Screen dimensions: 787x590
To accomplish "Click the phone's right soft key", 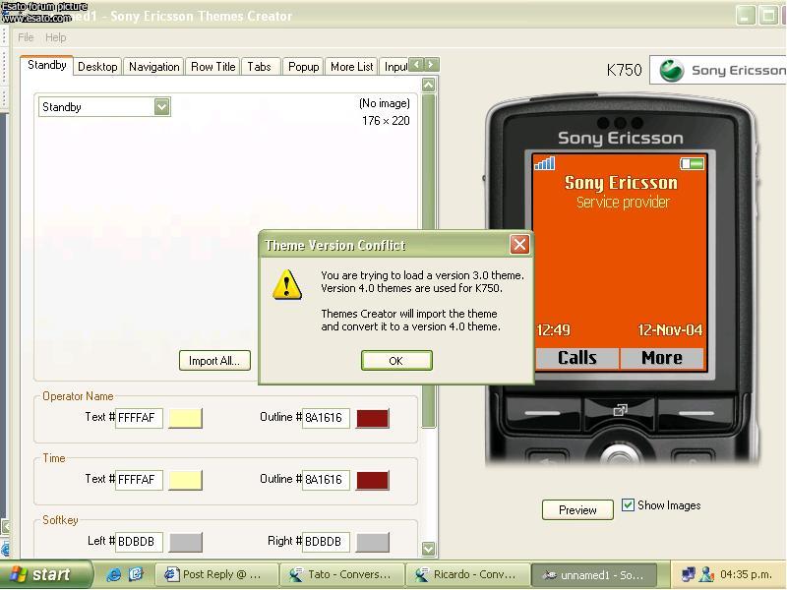I will tap(696, 413).
